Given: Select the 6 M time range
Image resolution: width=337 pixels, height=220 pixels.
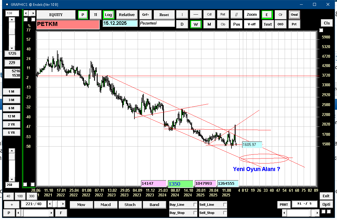Looking at the screenshot, I should click(x=11, y=108).
